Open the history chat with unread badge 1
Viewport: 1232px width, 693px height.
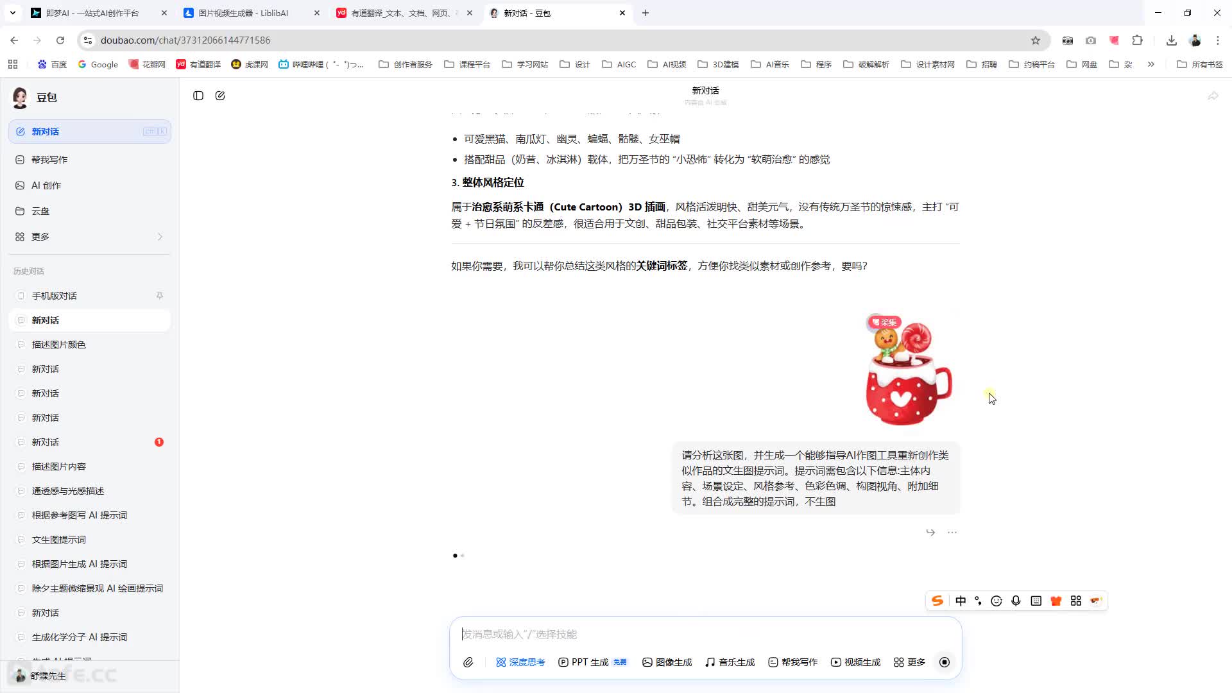click(90, 442)
